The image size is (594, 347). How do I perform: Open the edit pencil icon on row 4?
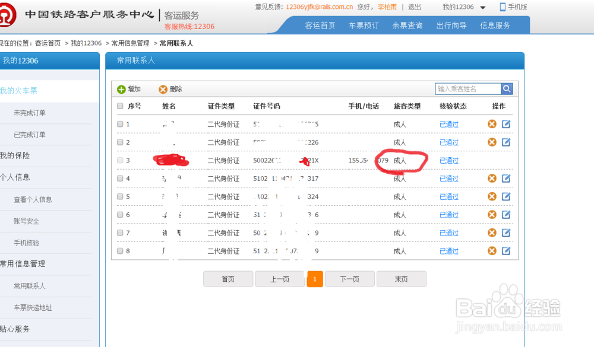point(506,178)
